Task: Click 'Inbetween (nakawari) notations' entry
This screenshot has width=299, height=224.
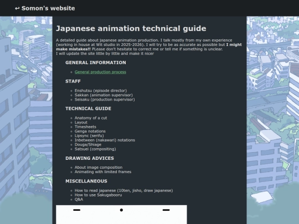Action: click(105, 140)
